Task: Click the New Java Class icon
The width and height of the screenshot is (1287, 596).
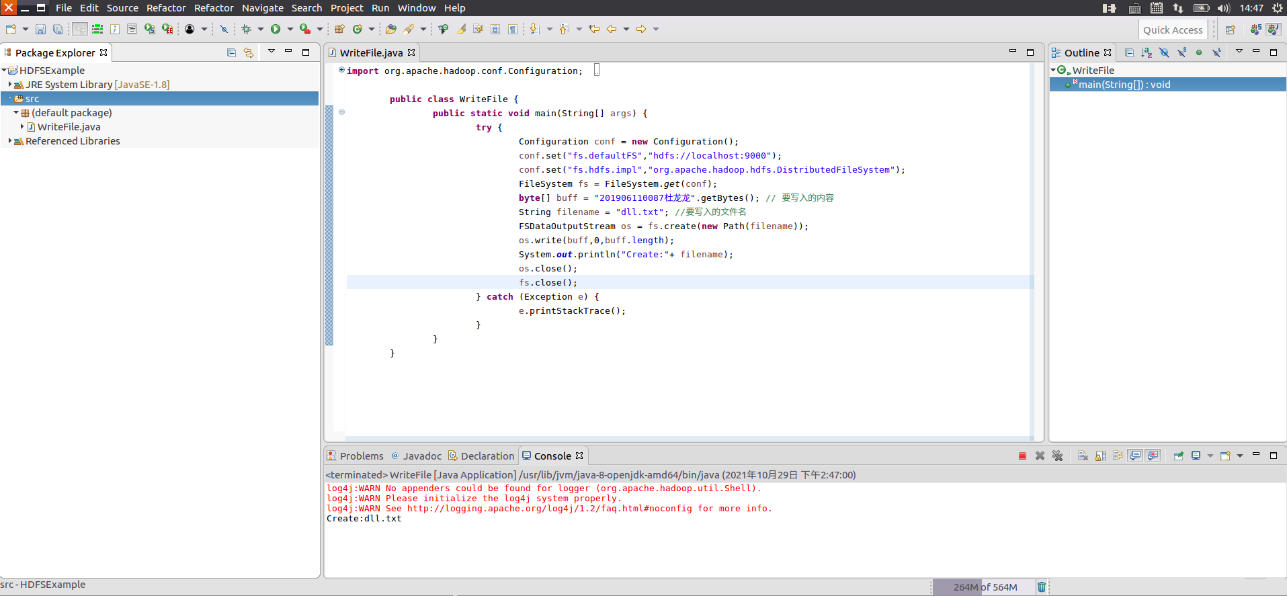Action: (x=358, y=29)
